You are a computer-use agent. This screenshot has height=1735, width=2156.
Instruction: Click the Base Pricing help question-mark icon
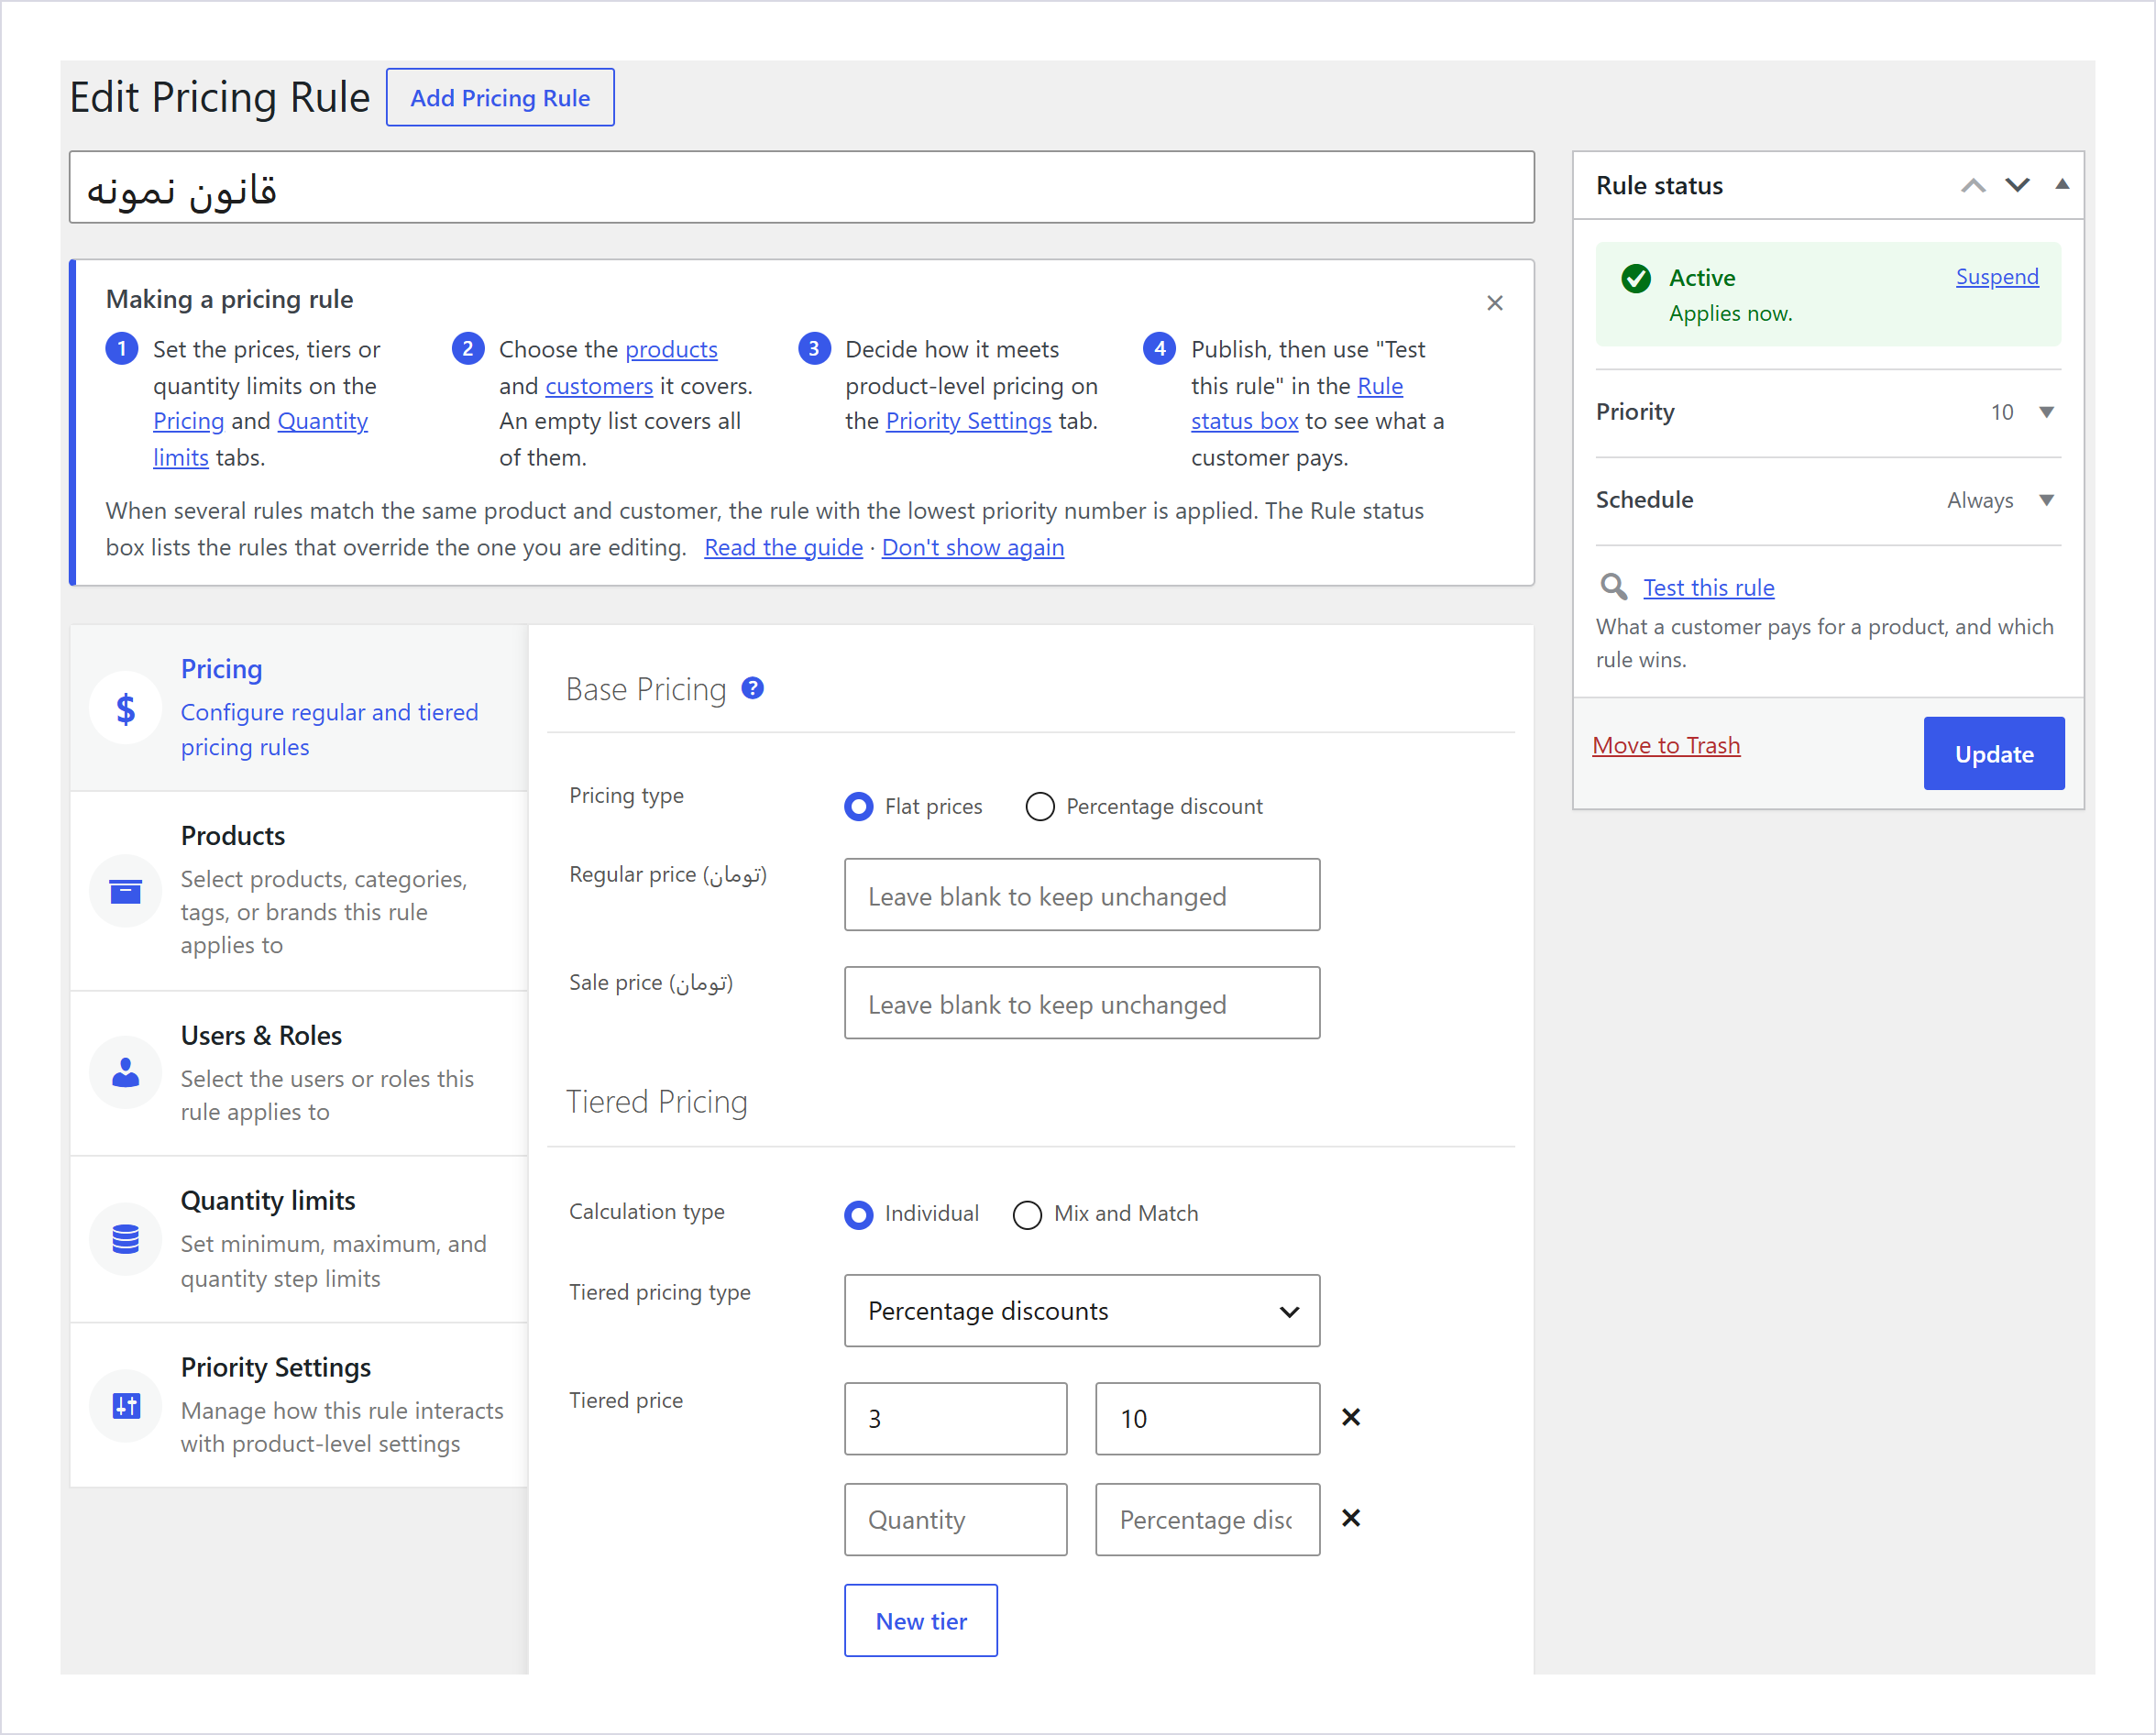pos(753,688)
